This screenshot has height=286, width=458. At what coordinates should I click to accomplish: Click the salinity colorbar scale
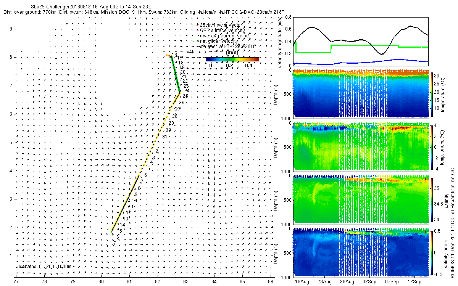(x=432, y=199)
